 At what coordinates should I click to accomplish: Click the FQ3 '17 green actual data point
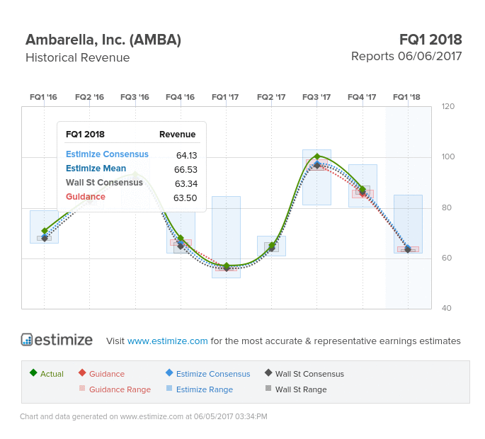coord(316,156)
